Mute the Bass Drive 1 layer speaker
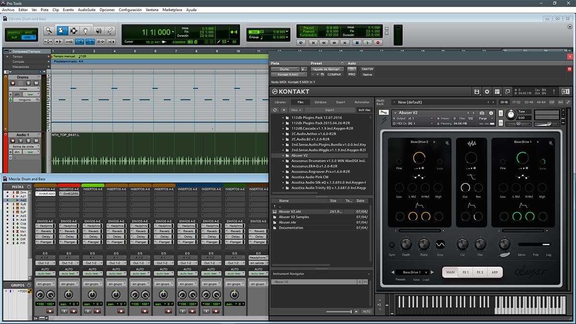 (551, 143)
